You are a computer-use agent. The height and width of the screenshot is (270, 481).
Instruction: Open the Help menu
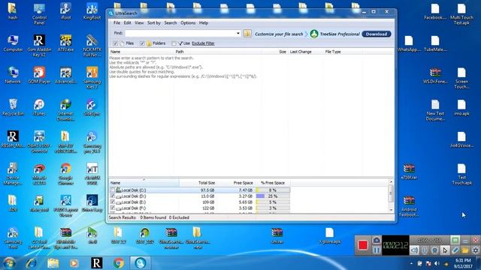[204, 23]
